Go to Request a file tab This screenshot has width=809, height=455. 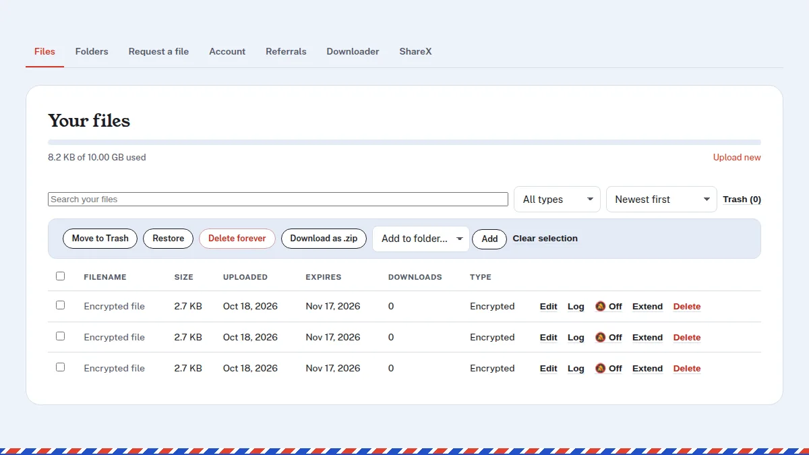[158, 51]
